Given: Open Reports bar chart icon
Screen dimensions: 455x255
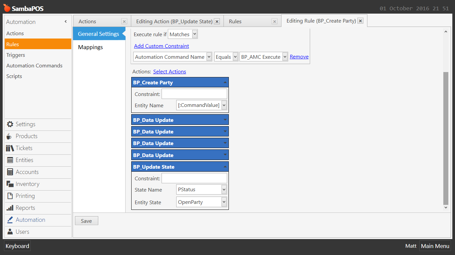Looking at the screenshot, I should click(10, 208).
